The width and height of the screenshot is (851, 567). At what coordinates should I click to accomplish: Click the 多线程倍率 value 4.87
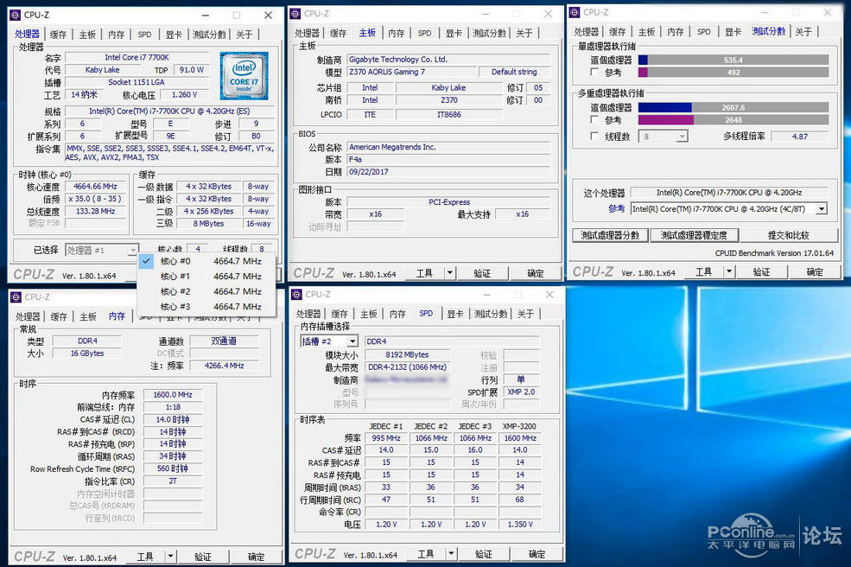(x=799, y=137)
